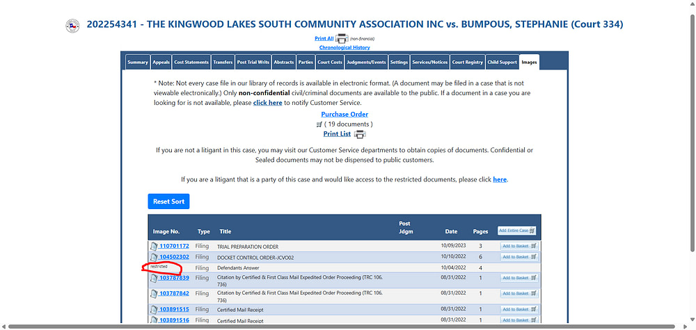Click the printer icon next to Print All

tap(342, 38)
